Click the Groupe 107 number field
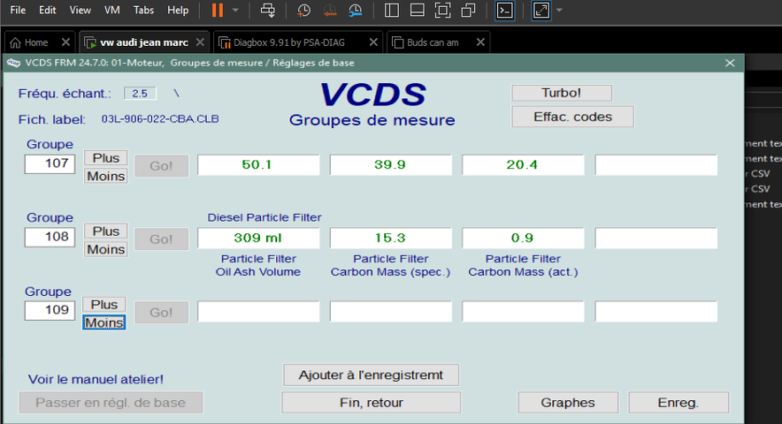Viewport: 782px width, 424px height. (50, 164)
